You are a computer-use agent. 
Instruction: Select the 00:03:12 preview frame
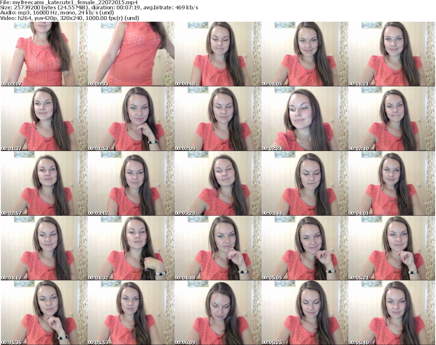pyautogui.click(x=131, y=183)
